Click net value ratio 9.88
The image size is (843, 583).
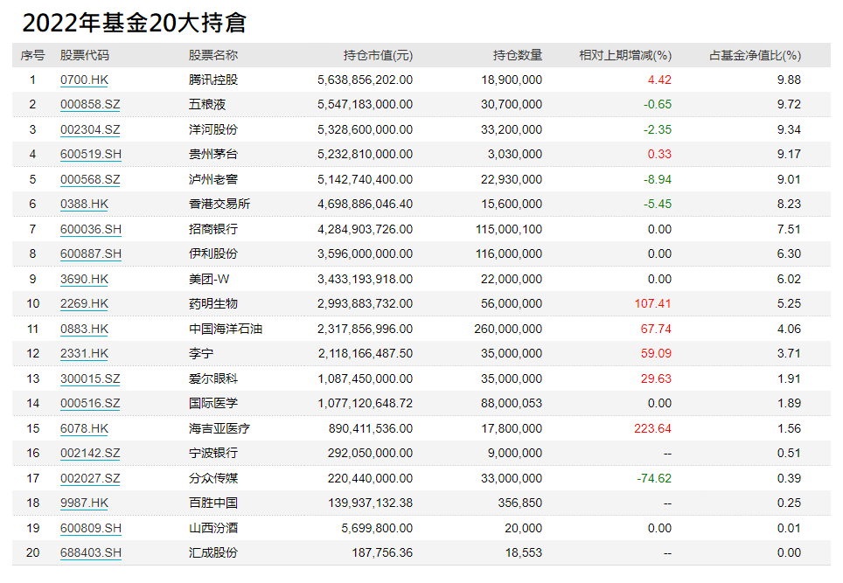[789, 80]
